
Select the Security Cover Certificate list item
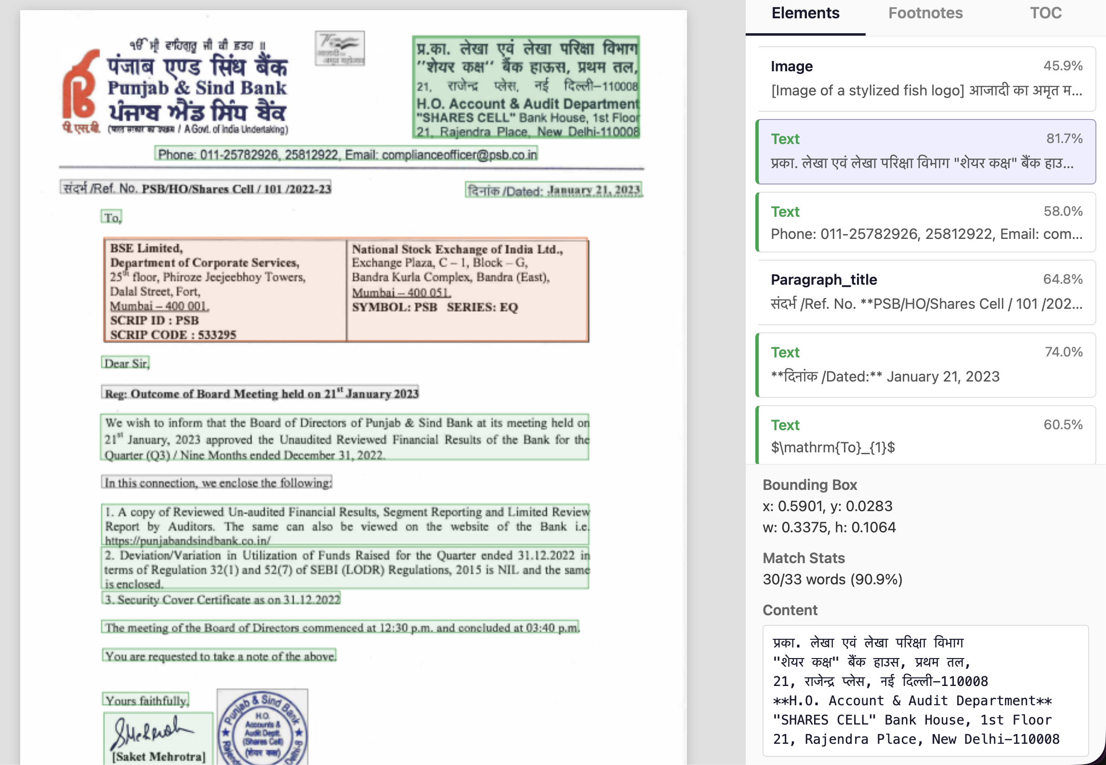click(221, 599)
